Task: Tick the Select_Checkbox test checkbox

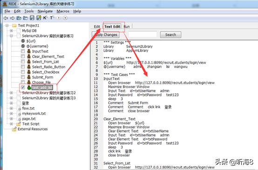Action: [23, 72]
